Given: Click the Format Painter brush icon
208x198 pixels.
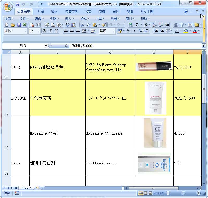Looking at the screenshot, I should tap(104, 25).
